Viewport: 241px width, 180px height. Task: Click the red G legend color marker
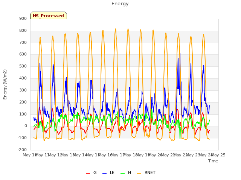(88, 173)
